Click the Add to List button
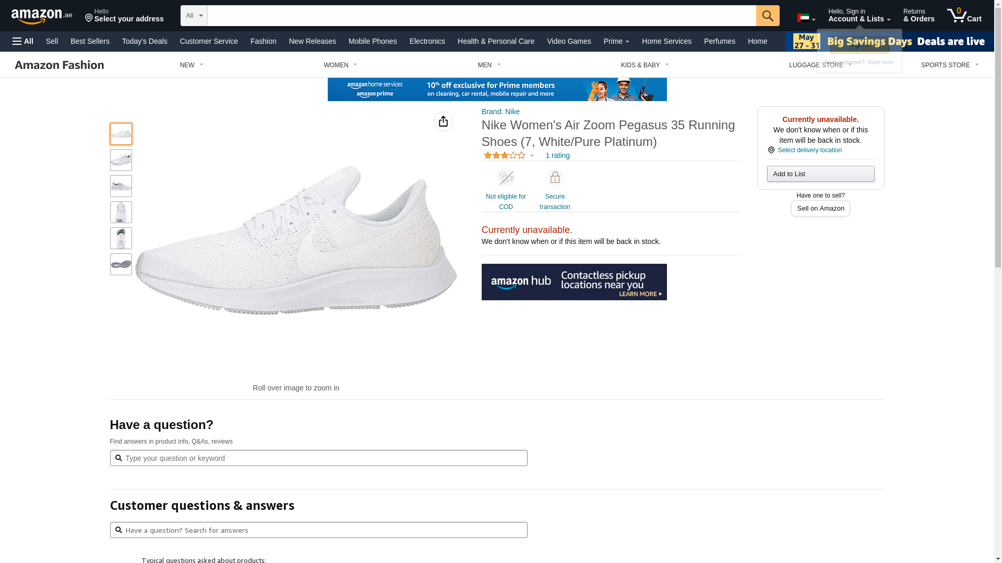 (x=820, y=174)
